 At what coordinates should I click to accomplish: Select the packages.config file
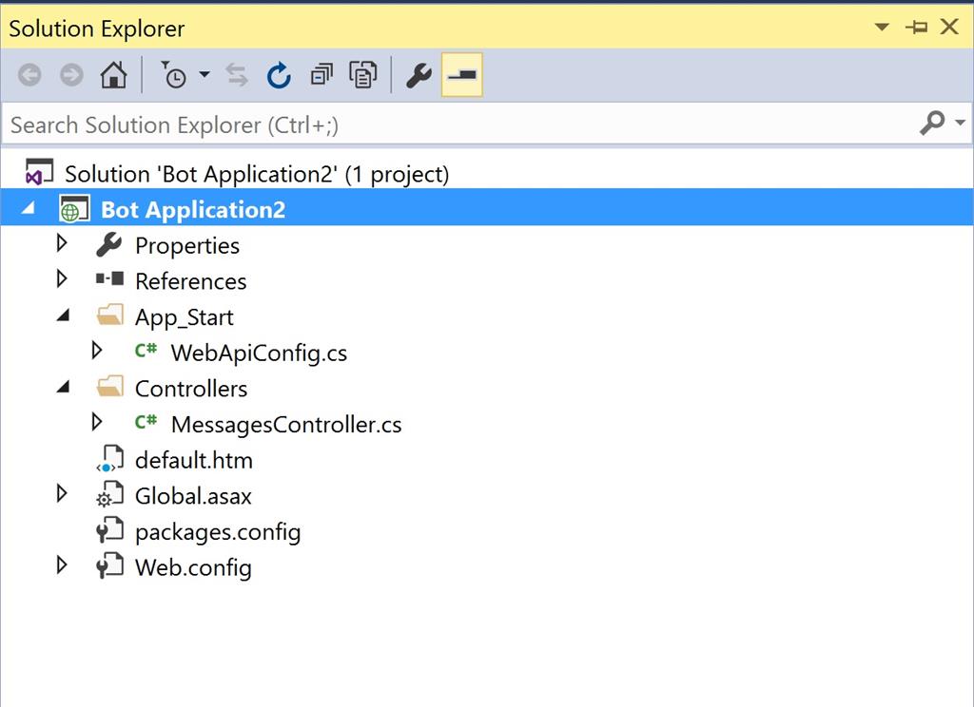217,532
